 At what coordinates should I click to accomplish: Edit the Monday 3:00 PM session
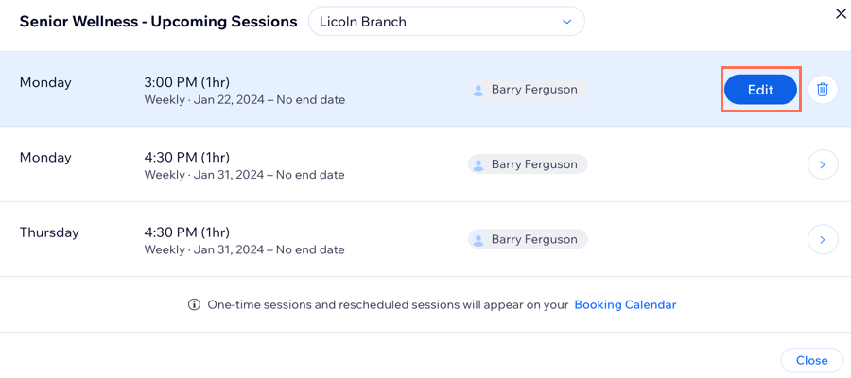(760, 90)
